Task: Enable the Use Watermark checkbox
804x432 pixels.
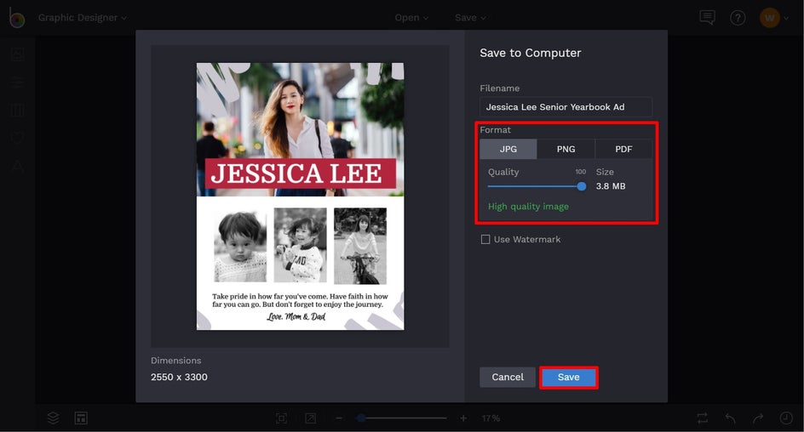Action: 485,240
